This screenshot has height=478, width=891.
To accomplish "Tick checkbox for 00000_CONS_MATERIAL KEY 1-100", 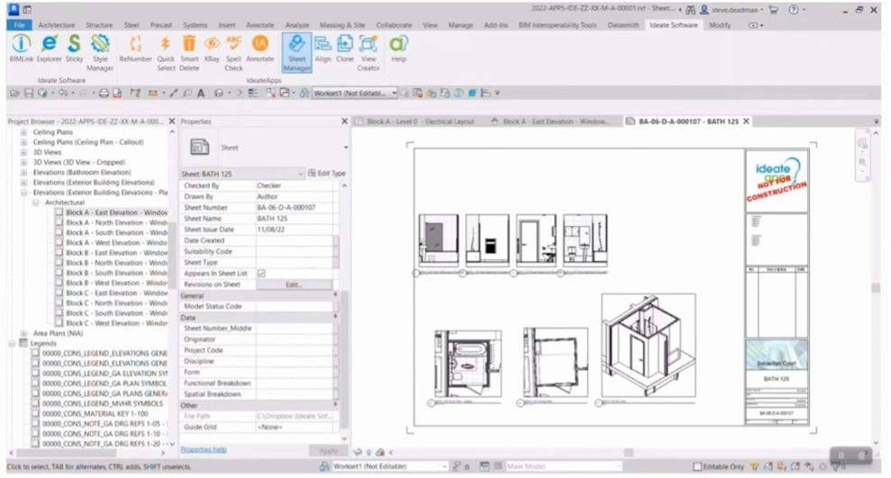I will coord(36,414).
